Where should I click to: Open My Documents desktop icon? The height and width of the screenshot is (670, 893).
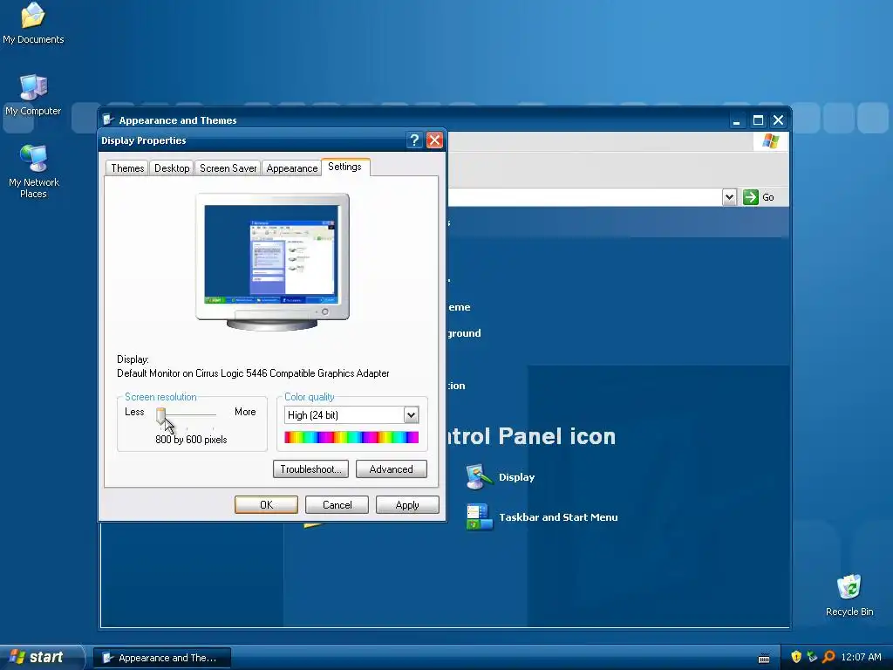[33, 23]
